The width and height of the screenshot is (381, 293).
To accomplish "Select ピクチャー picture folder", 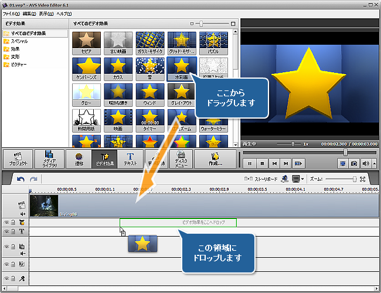I will [19, 65].
